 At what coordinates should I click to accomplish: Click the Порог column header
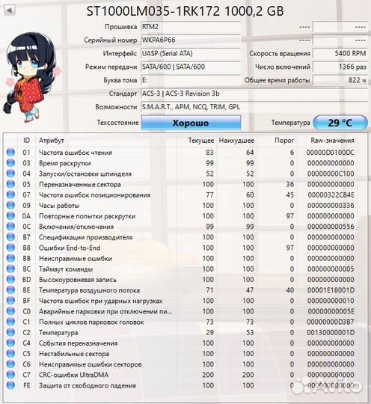(x=284, y=141)
